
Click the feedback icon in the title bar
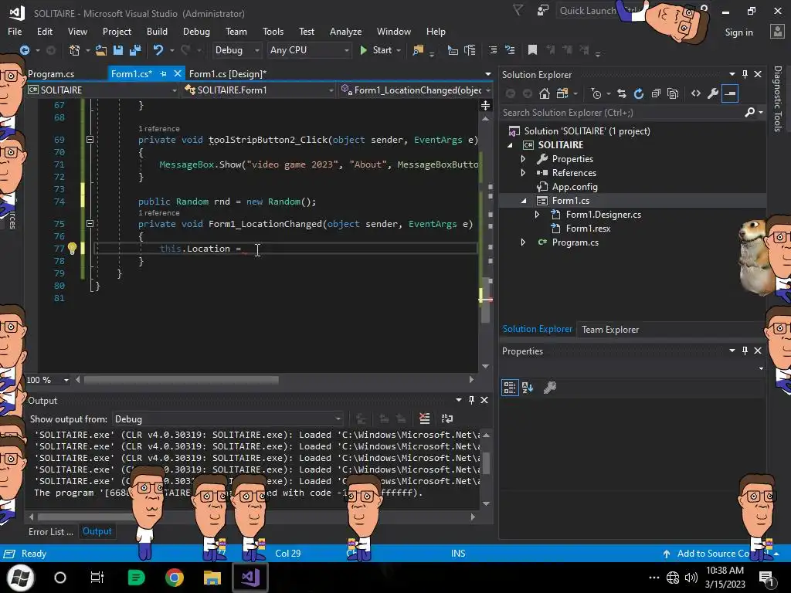tap(543, 11)
